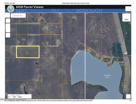Click the W Landlocked Ave street label
This screenshot has height=104, width=136.
(33, 23)
